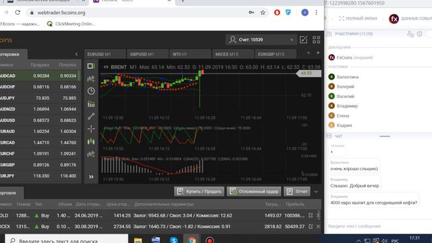Select the EURAUD quote row
The width and height of the screenshot is (432, 243).
[40, 132]
